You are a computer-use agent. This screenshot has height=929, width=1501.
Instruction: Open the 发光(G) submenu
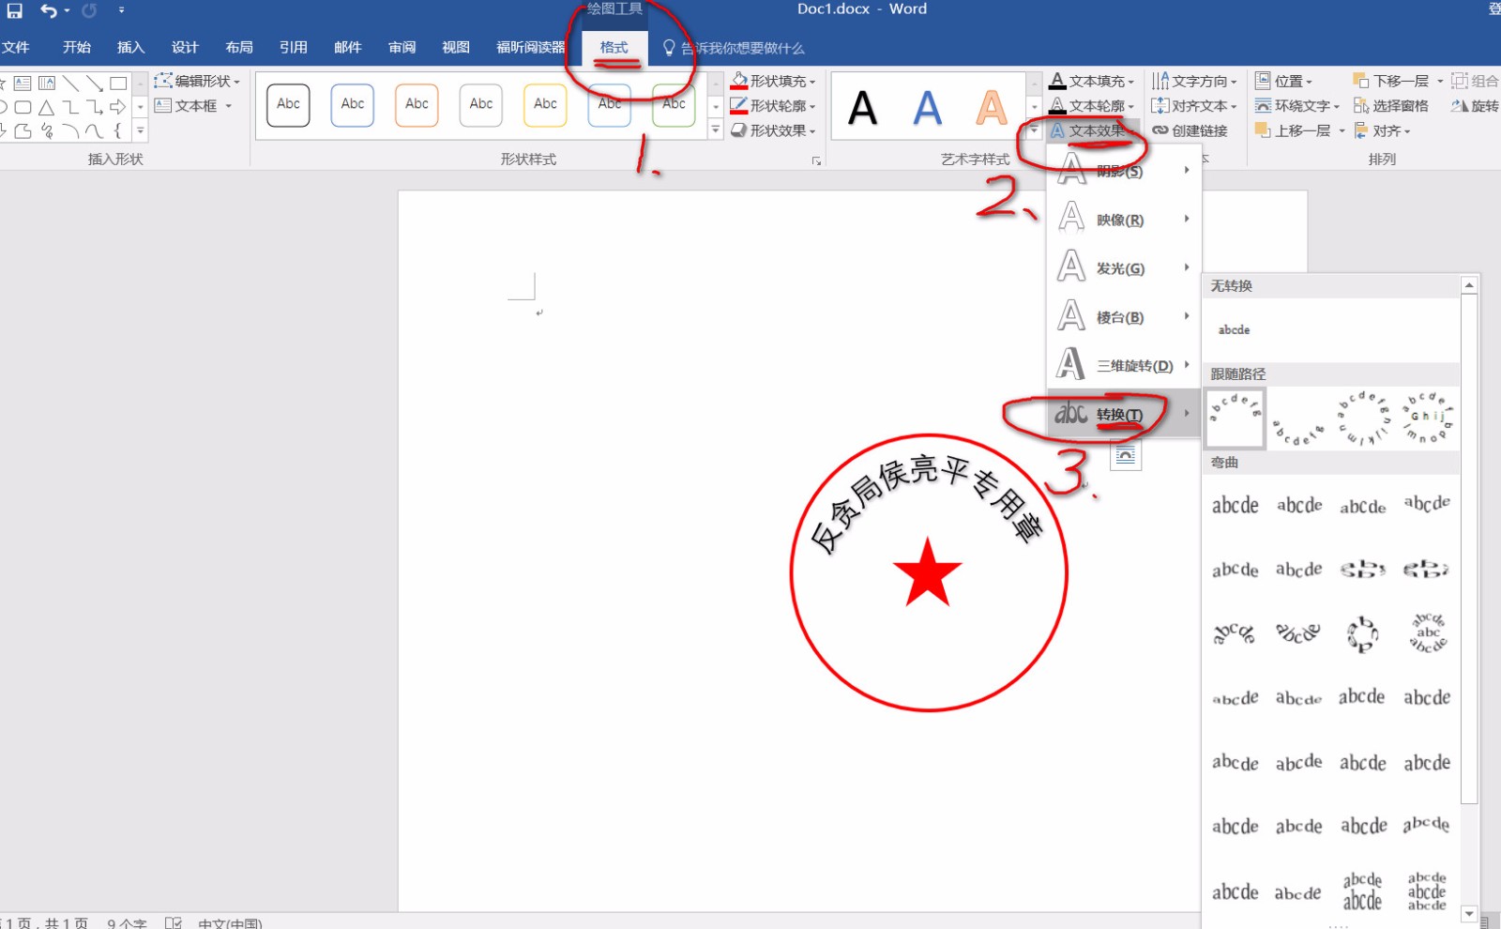click(x=1124, y=268)
